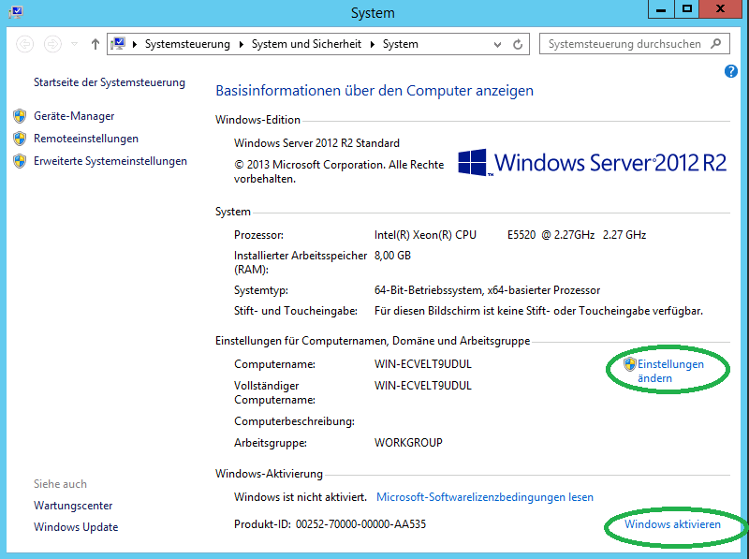Click the system icon in the title bar
This screenshot has width=749, height=559.
click(15, 12)
